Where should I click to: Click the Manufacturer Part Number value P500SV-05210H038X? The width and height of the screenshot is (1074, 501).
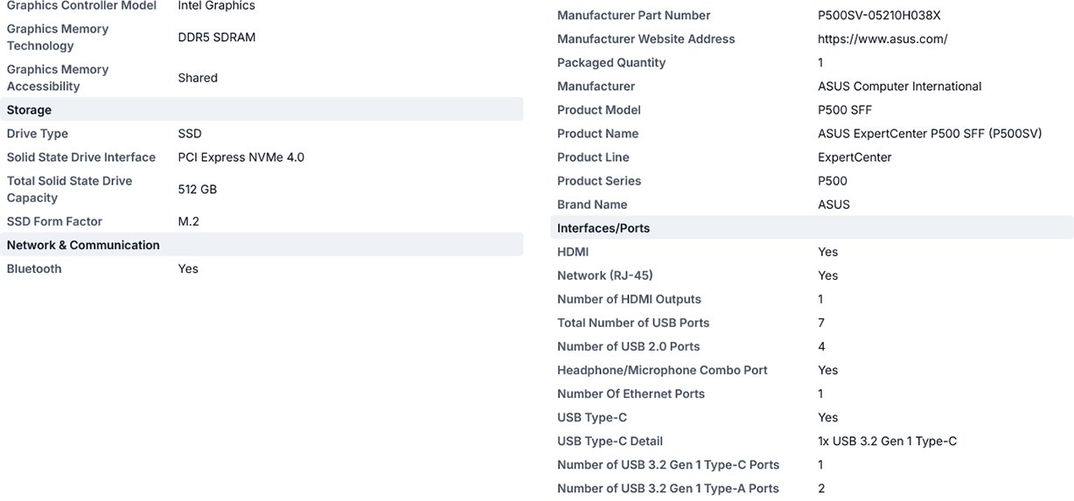[879, 16]
